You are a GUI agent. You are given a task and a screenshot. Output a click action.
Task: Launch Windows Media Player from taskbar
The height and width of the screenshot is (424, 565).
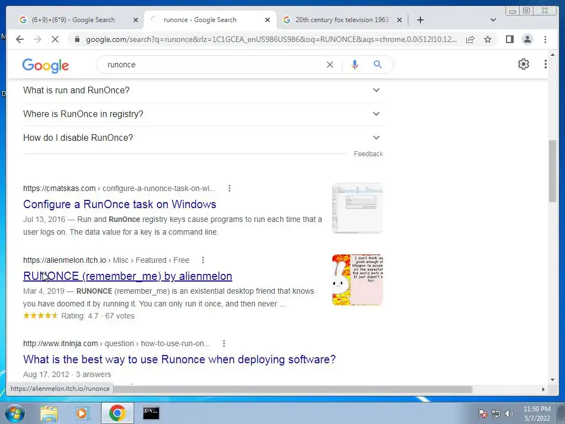click(x=83, y=413)
